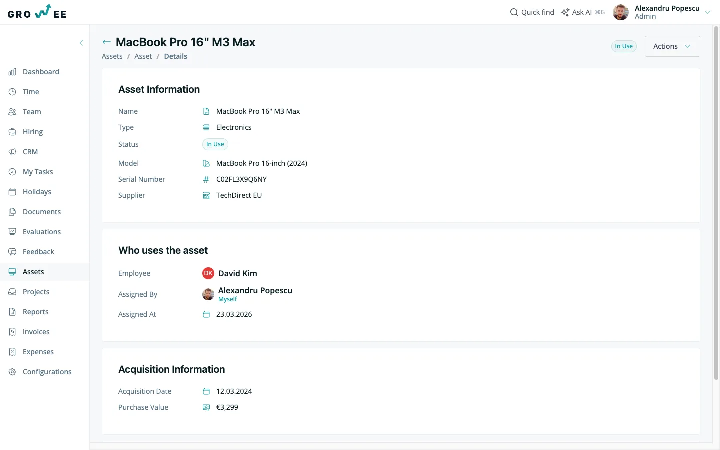Image resolution: width=720 pixels, height=450 pixels.
Task: Click the model icon beside MacBook Pro 16-inch
Action: click(206, 163)
